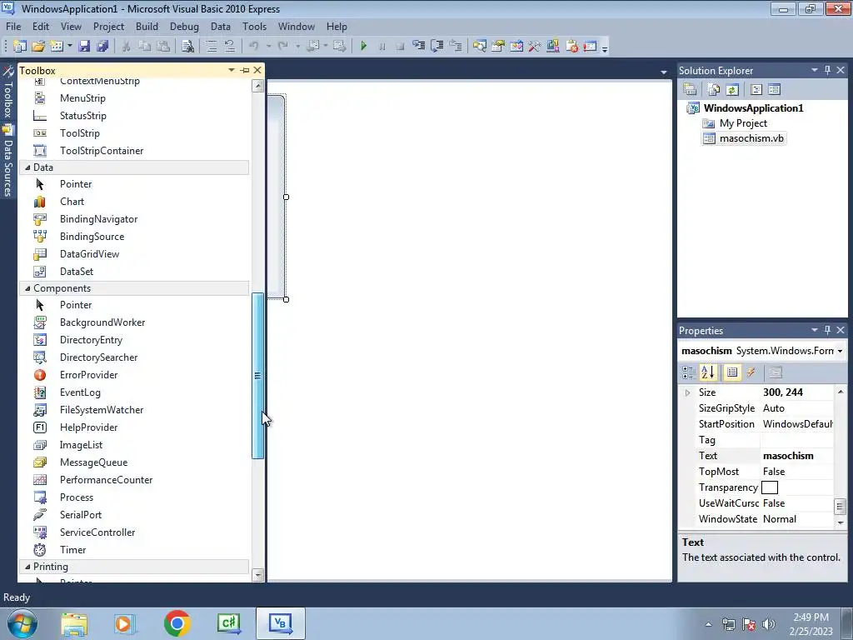Open Visual C# from the taskbar
The width and height of the screenshot is (853, 640).
coord(228,623)
